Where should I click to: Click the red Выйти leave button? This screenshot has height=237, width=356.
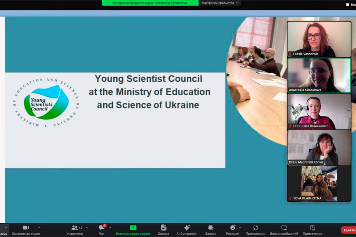(349, 230)
